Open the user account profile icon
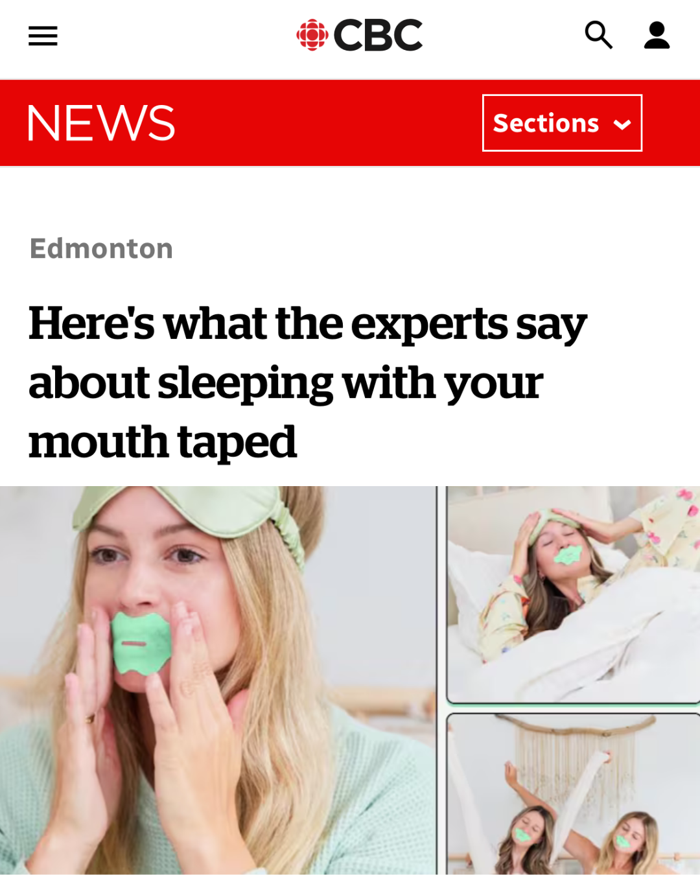This screenshot has width=700, height=875. coord(657,35)
